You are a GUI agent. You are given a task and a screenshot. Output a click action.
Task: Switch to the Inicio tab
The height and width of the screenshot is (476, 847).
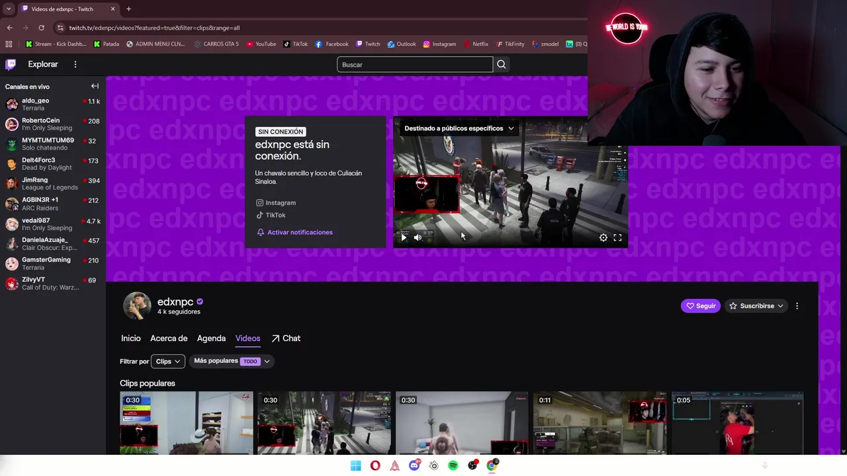point(131,338)
